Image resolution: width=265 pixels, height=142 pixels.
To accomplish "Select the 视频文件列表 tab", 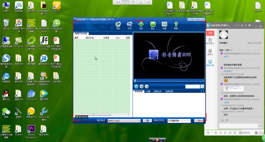I will coord(81,34).
